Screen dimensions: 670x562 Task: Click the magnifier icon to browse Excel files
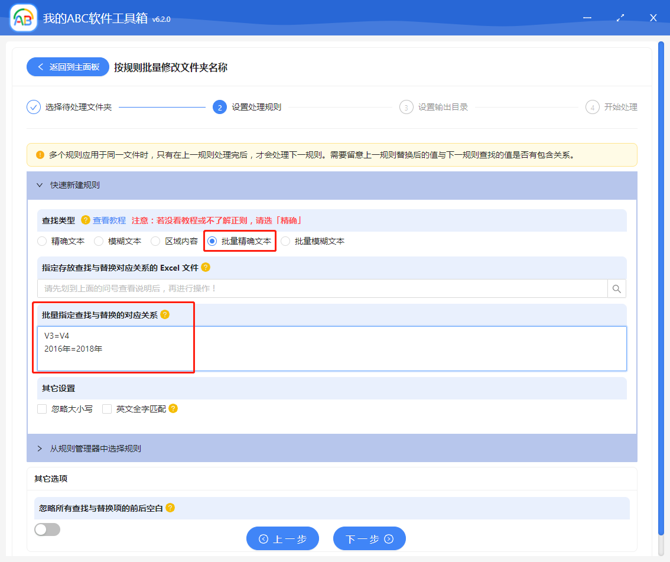[x=616, y=288]
